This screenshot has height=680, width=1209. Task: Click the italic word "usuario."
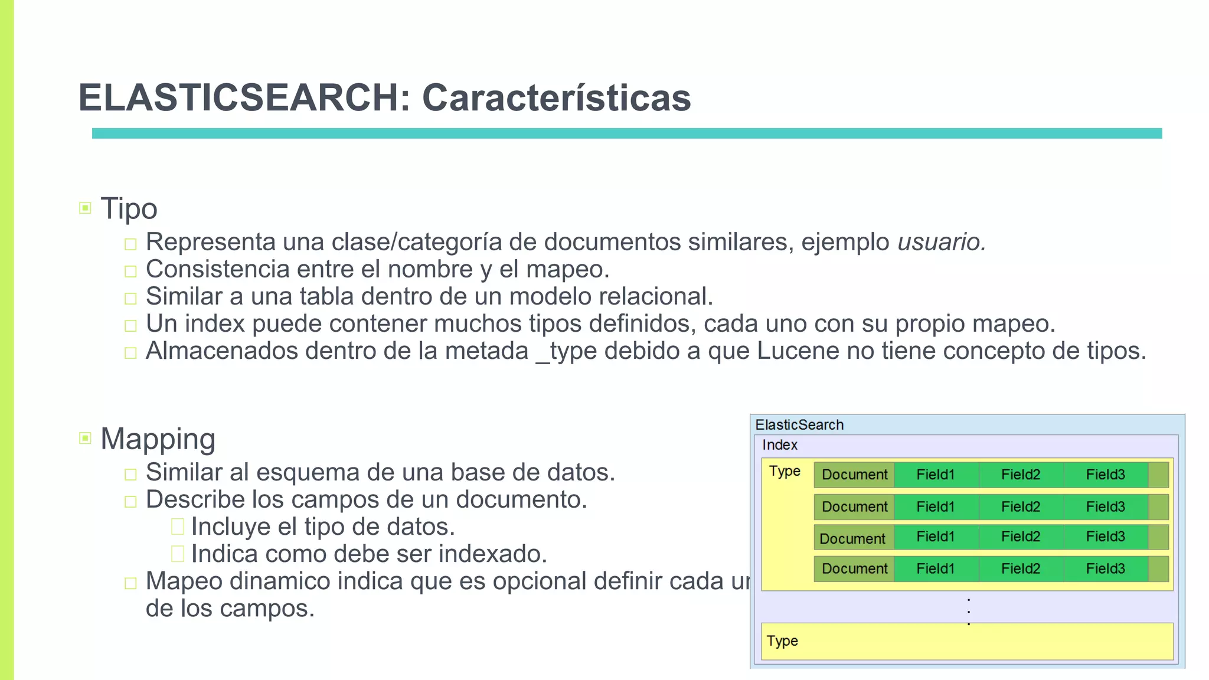[x=942, y=242]
